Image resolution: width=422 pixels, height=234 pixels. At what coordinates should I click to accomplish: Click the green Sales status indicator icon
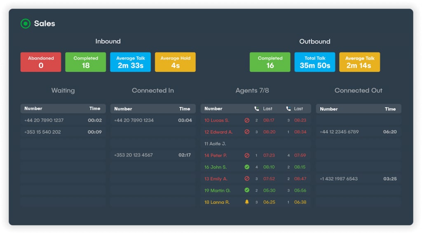pyautogui.click(x=26, y=23)
